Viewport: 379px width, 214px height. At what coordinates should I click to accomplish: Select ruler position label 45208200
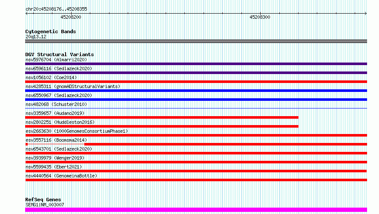(71, 17)
